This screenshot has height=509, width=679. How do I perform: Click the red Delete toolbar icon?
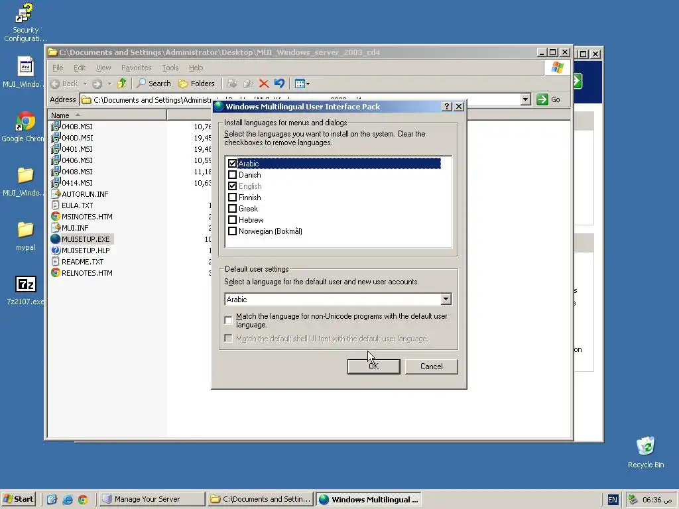click(264, 84)
